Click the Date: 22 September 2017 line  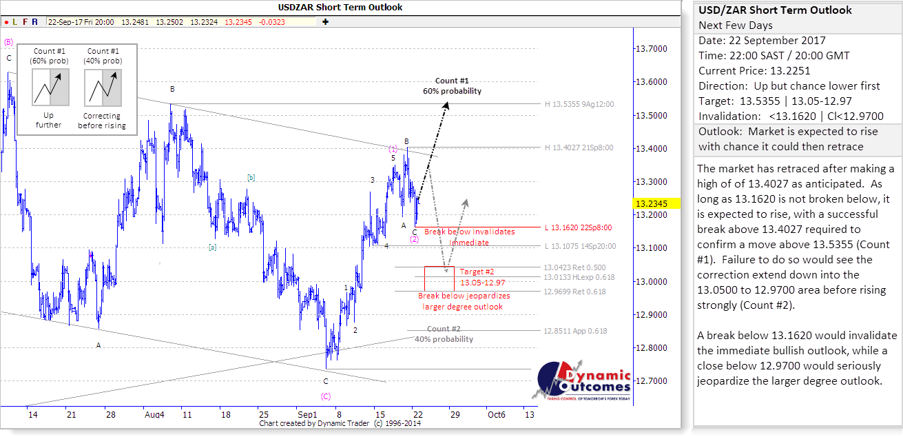761,41
